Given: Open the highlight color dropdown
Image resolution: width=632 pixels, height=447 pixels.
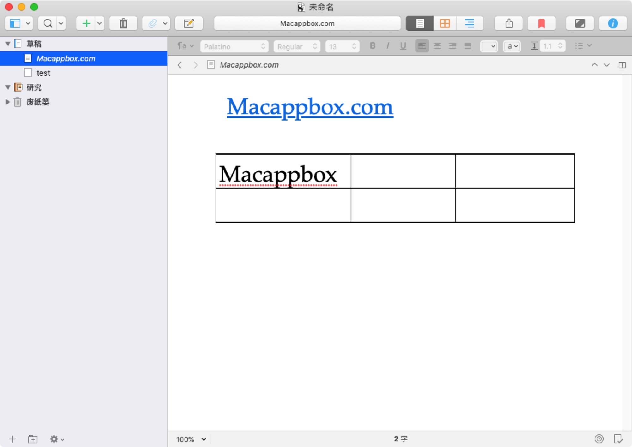Looking at the screenshot, I should coord(512,46).
